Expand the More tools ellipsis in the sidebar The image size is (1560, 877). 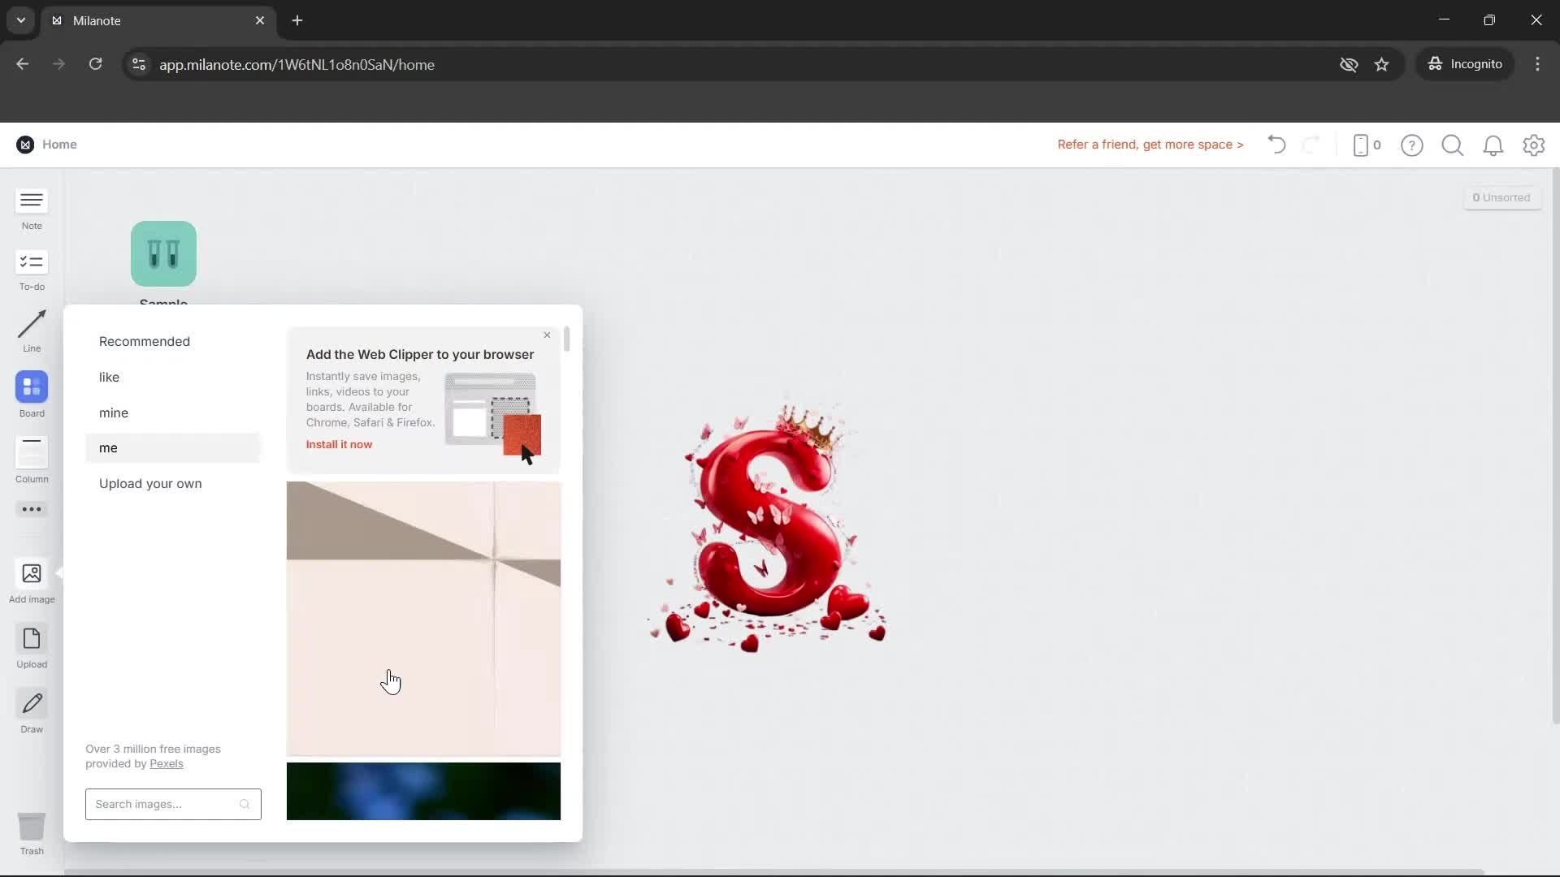[31, 509]
